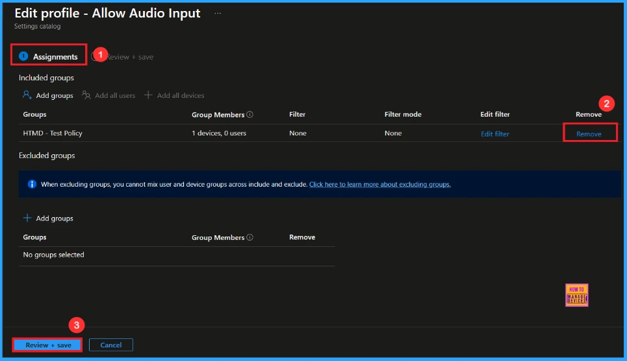Click Group Members info icon in Included groups table
Viewport: 627px width, 361px height.
tap(250, 115)
